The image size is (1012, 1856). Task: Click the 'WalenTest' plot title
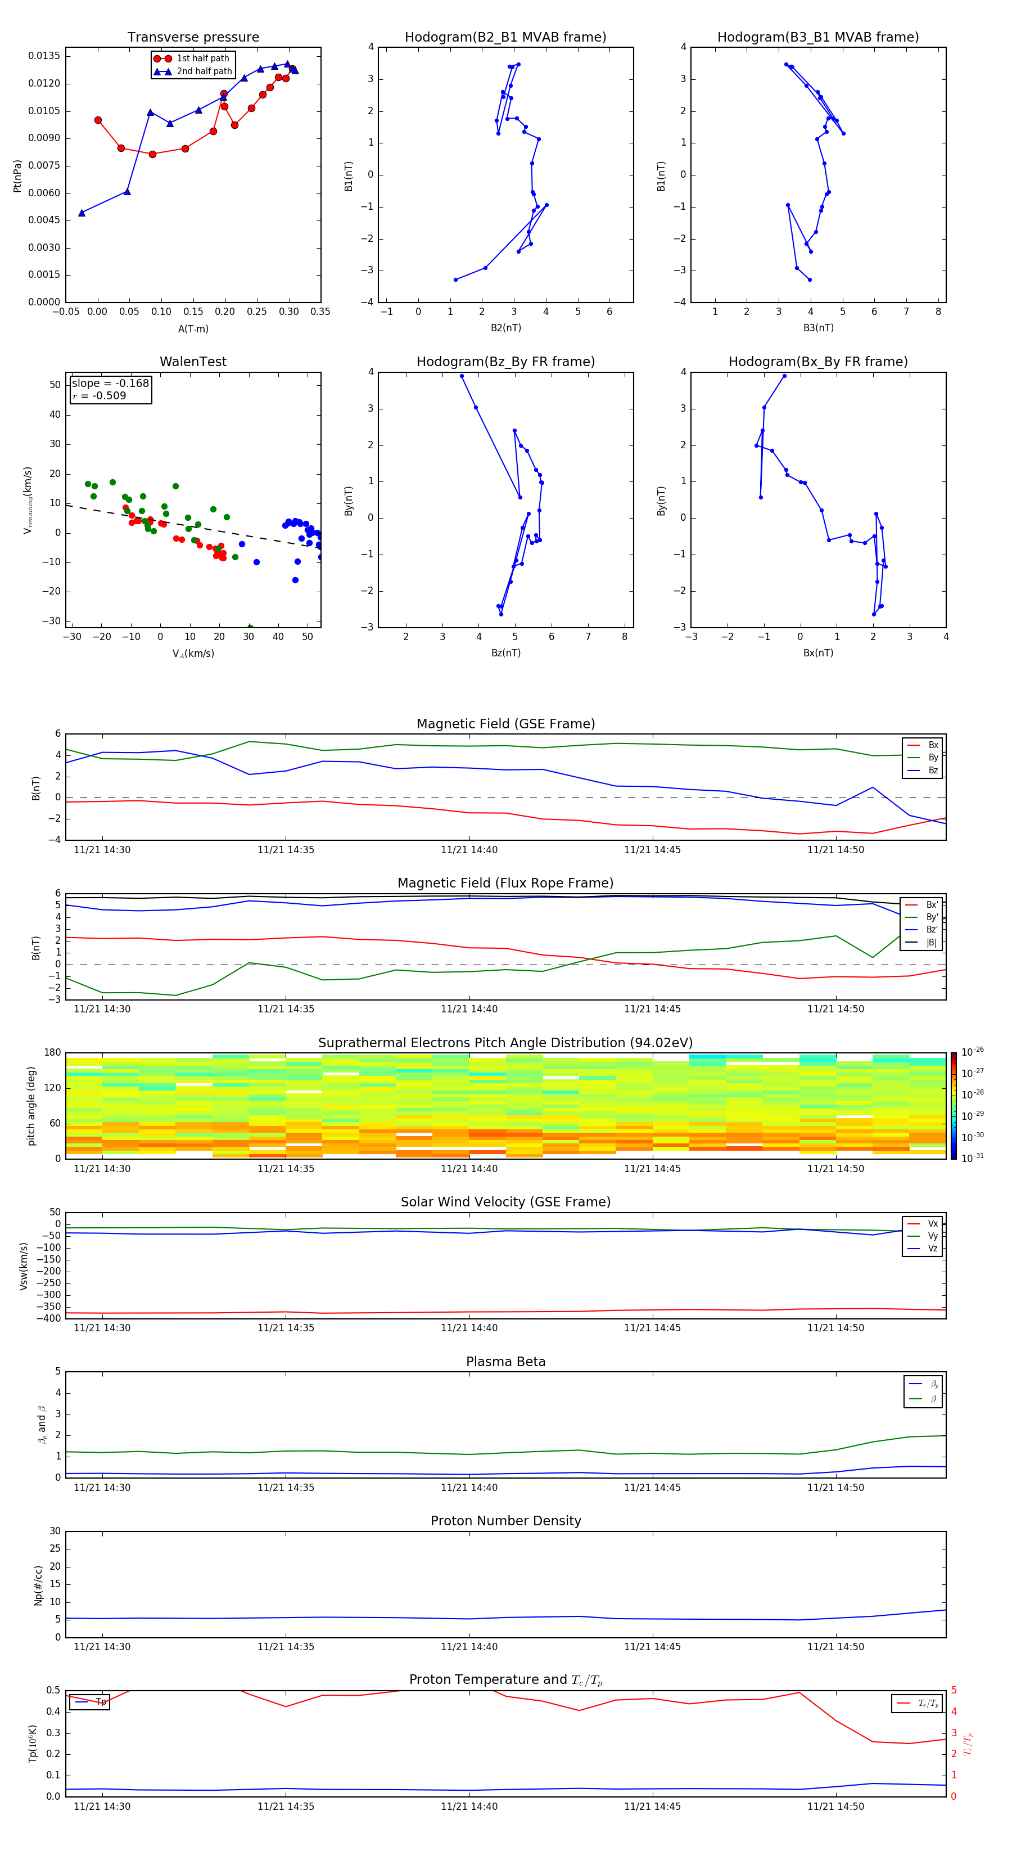point(193,362)
